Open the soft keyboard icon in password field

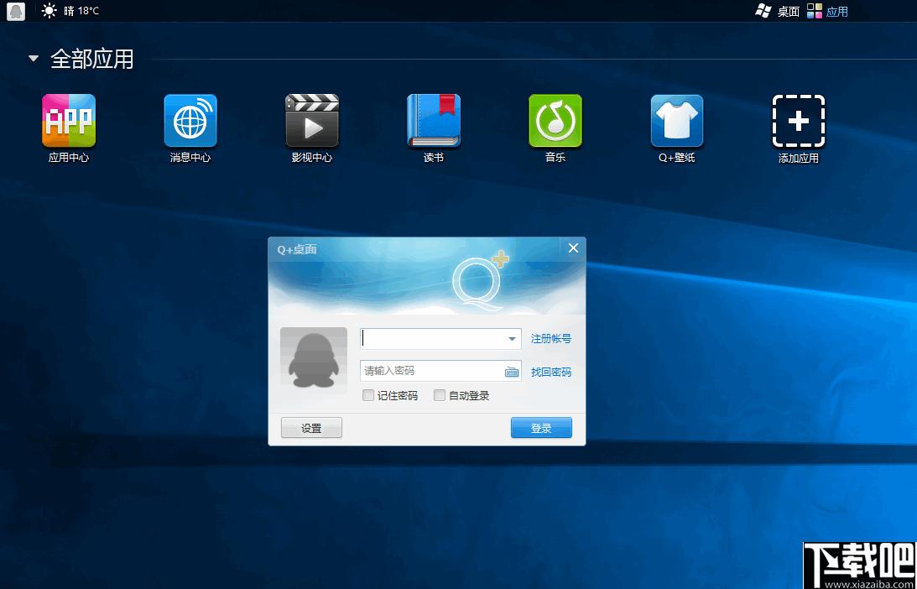[x=512, y=372]
